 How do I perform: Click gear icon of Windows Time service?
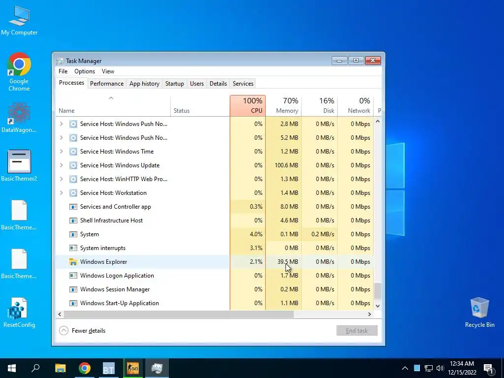(73, 152)
